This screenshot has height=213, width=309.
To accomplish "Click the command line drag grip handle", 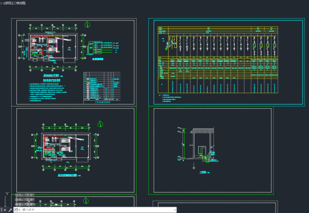I will pos(1,210).
